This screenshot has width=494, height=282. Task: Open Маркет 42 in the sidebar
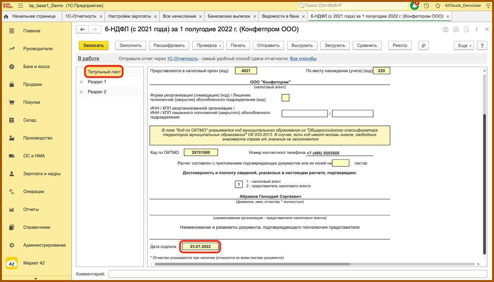pos(34,263)
